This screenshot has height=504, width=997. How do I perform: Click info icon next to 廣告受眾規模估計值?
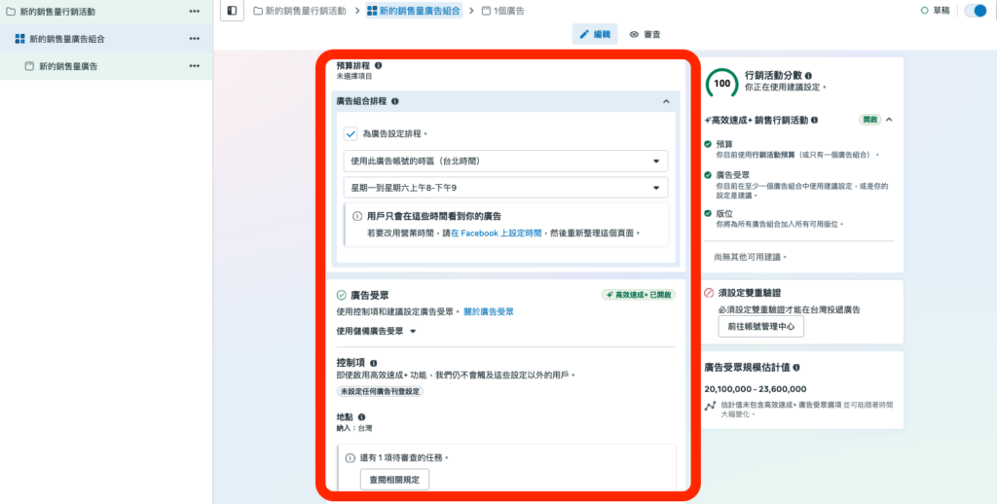pyautogui.click(x=796, y=368)
